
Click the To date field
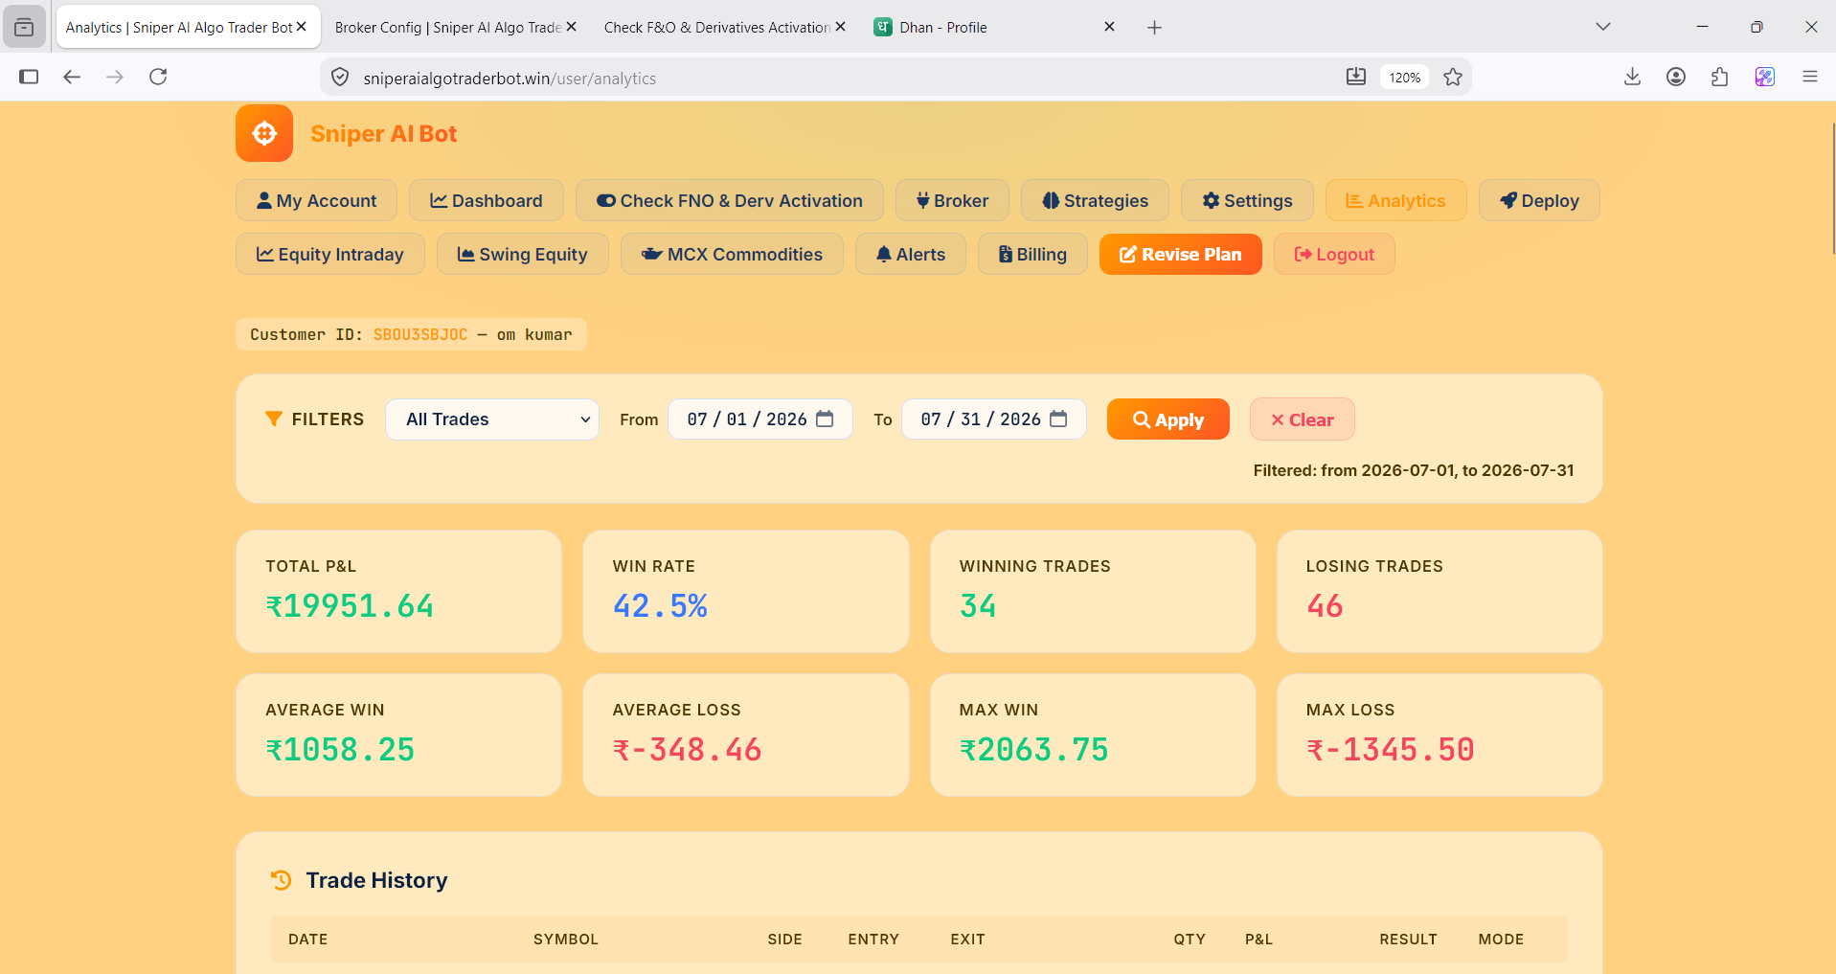pyautogui.click(x=994, y=419)
